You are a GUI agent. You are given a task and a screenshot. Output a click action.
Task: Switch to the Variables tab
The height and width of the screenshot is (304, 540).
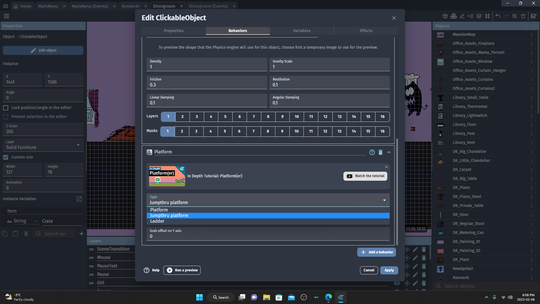301,31
